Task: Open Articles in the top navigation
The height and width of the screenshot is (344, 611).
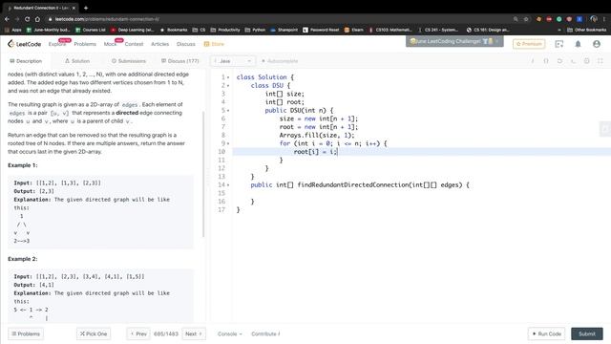Action: pos(160,44)
